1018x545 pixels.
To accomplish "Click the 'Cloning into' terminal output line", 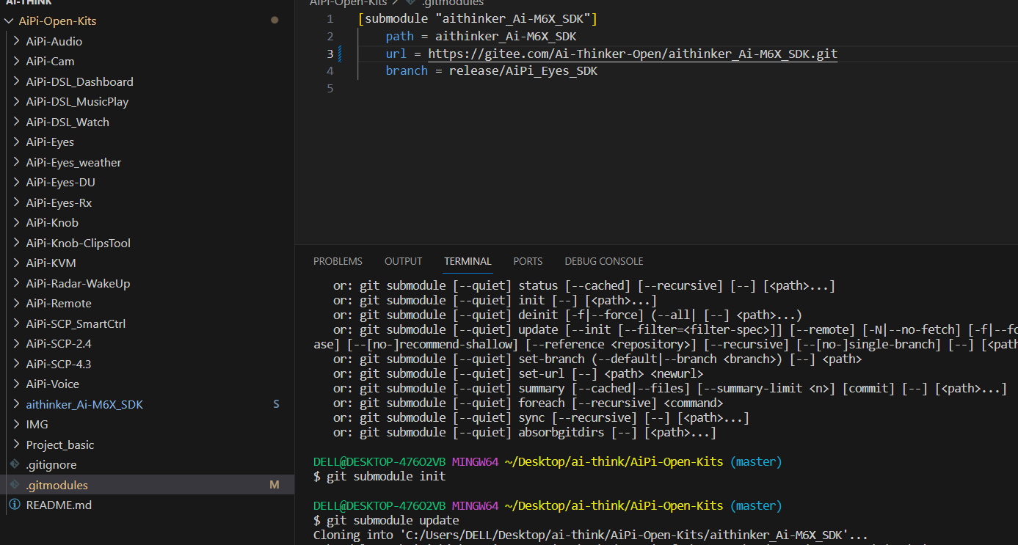I will click(591, 535).
